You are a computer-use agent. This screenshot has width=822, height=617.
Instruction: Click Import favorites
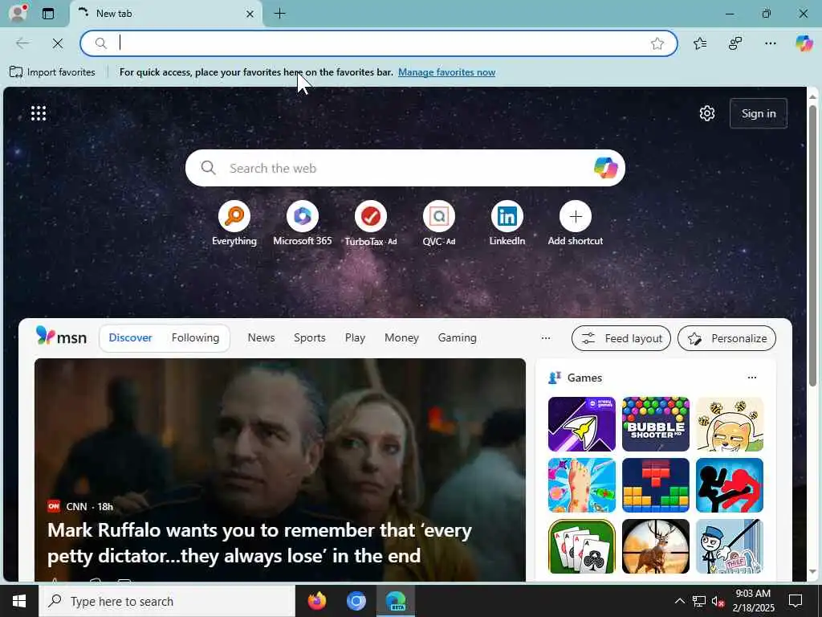point(52,72)
